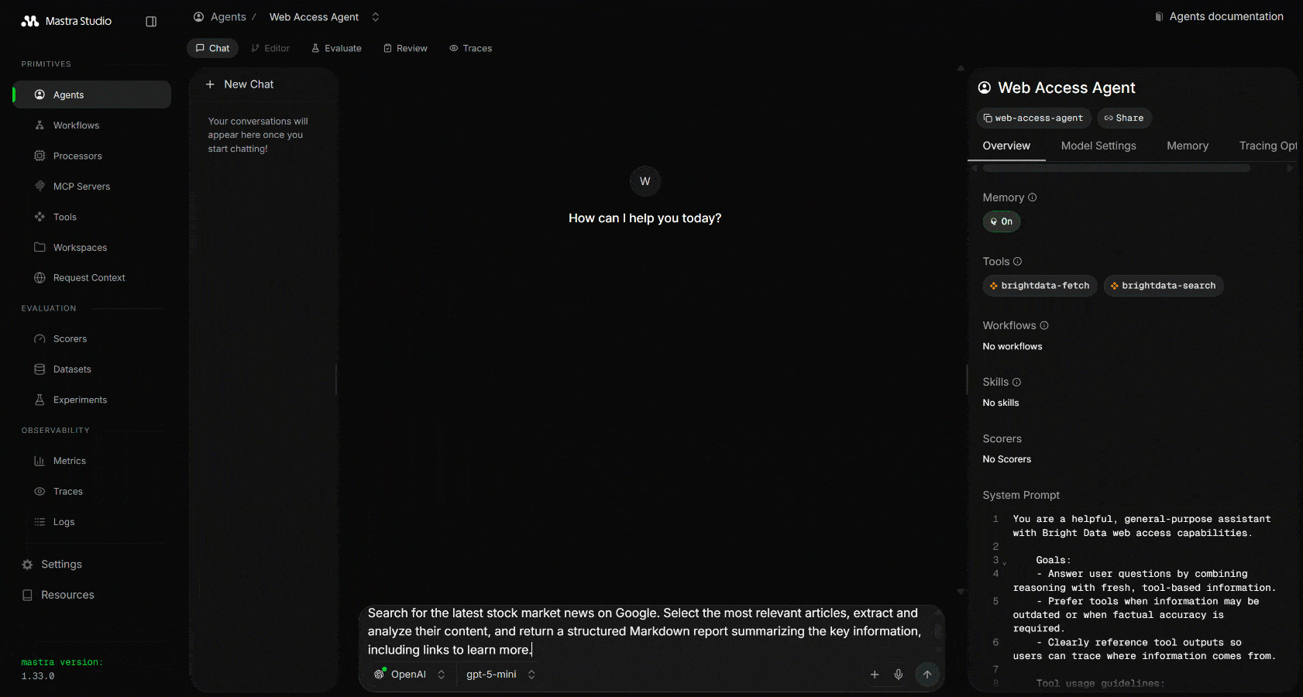Select Agents in the sidebar
The height and width of the screenshot is (697, 1303).
tap(92, 94)
